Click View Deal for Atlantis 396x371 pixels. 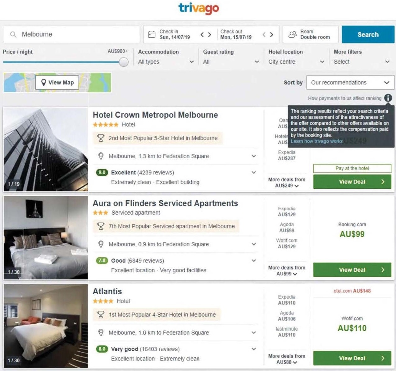pos(352,358)
